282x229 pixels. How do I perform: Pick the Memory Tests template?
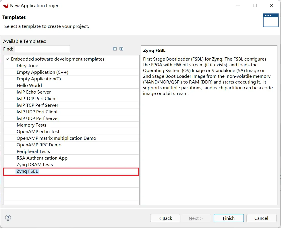pos(72,125)
